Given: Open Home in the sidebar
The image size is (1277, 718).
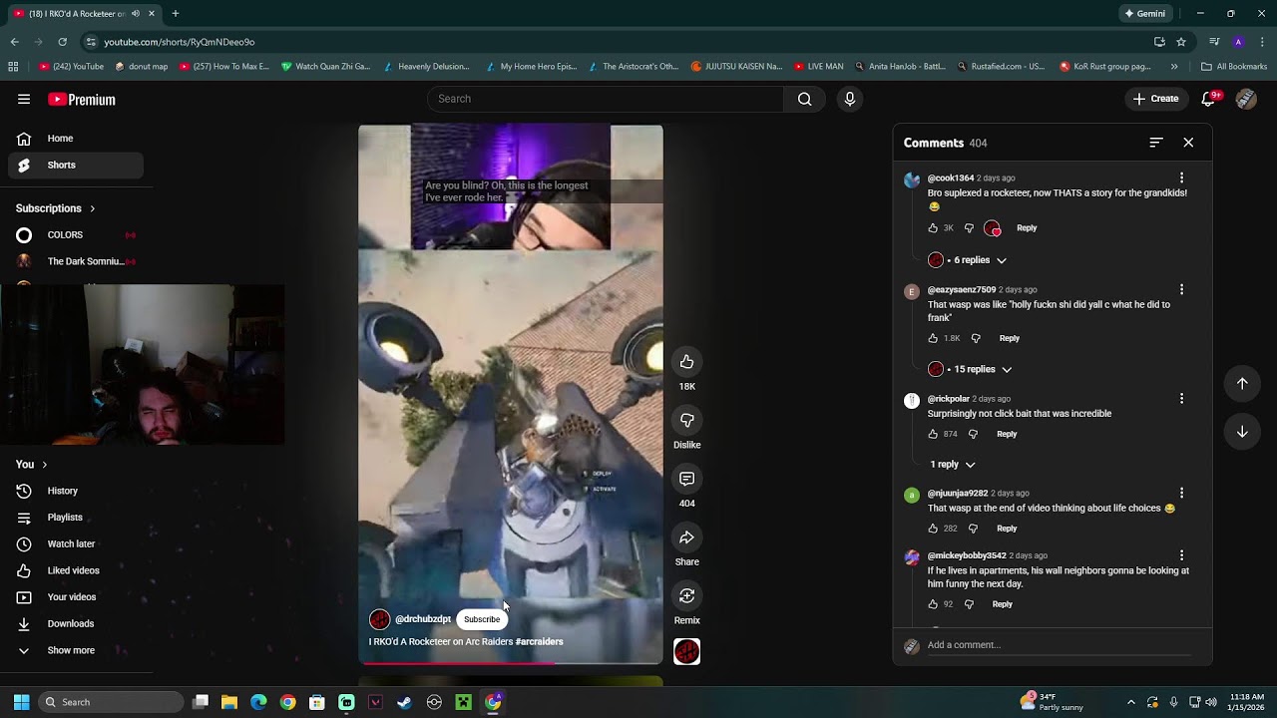Looking at the screenshot, I should (x=75, y=139).
